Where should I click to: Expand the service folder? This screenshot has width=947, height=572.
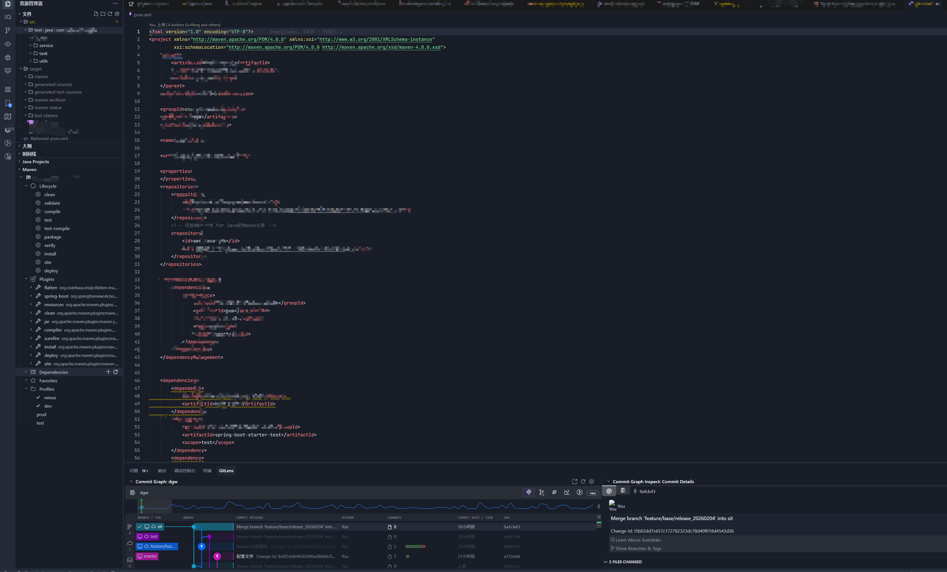coord(46,45)
